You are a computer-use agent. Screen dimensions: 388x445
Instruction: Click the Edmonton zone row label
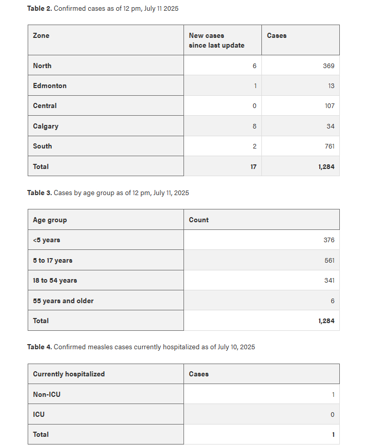pos(50,86)
